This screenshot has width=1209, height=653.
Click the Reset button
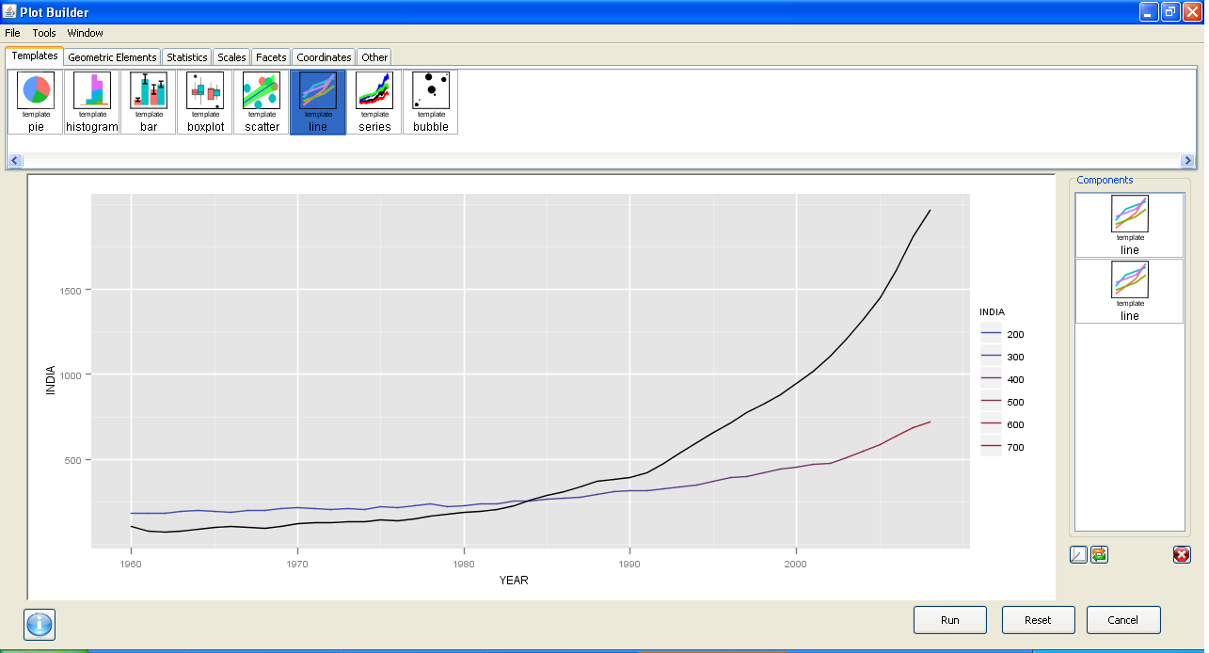[1038, 620]
